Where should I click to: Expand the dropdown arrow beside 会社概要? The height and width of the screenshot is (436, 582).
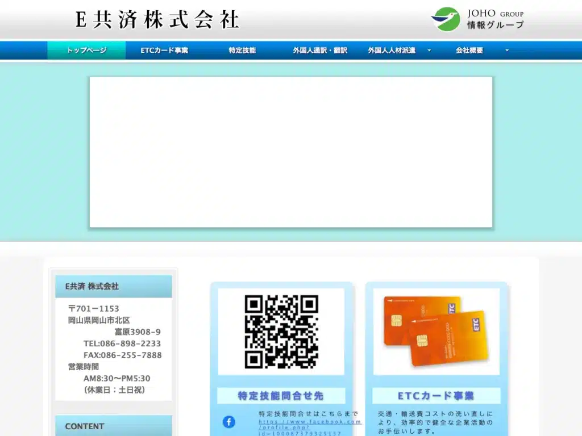pos(507,51)
